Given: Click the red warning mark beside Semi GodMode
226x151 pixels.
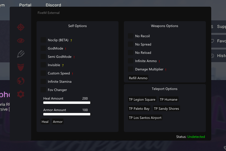Looking at the screenshot, I should pos(74,57).
